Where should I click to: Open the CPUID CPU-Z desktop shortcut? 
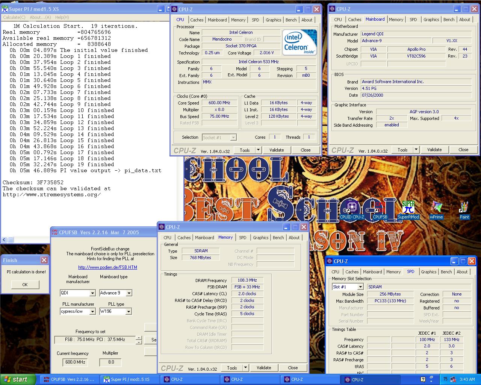[352, 210]
